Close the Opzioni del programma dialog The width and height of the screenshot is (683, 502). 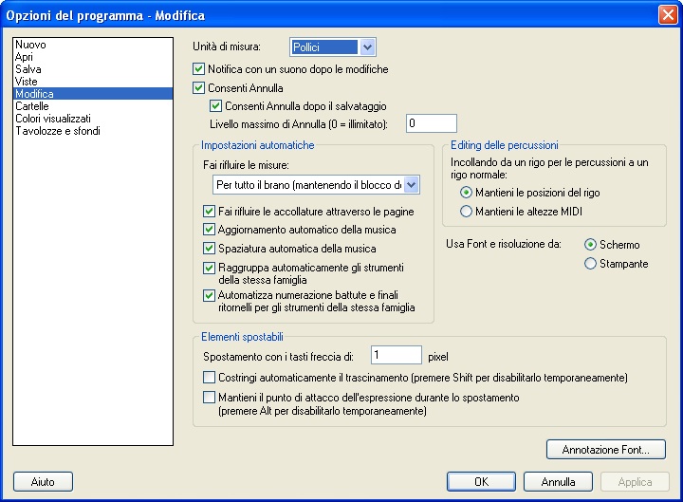click(x=666, y=15)
